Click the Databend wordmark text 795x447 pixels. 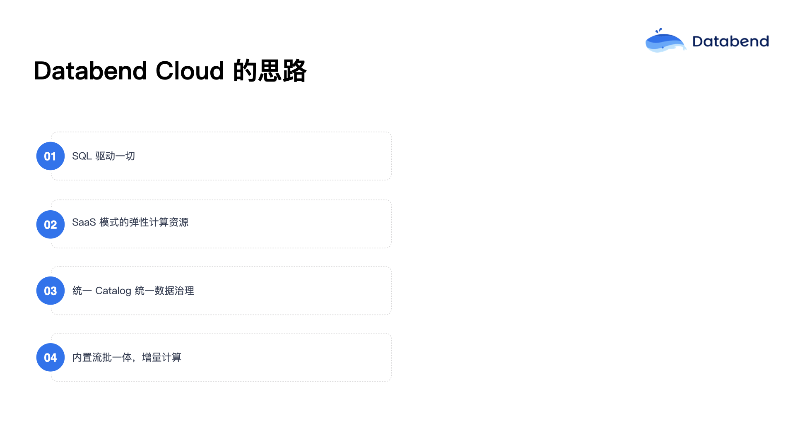731,41
